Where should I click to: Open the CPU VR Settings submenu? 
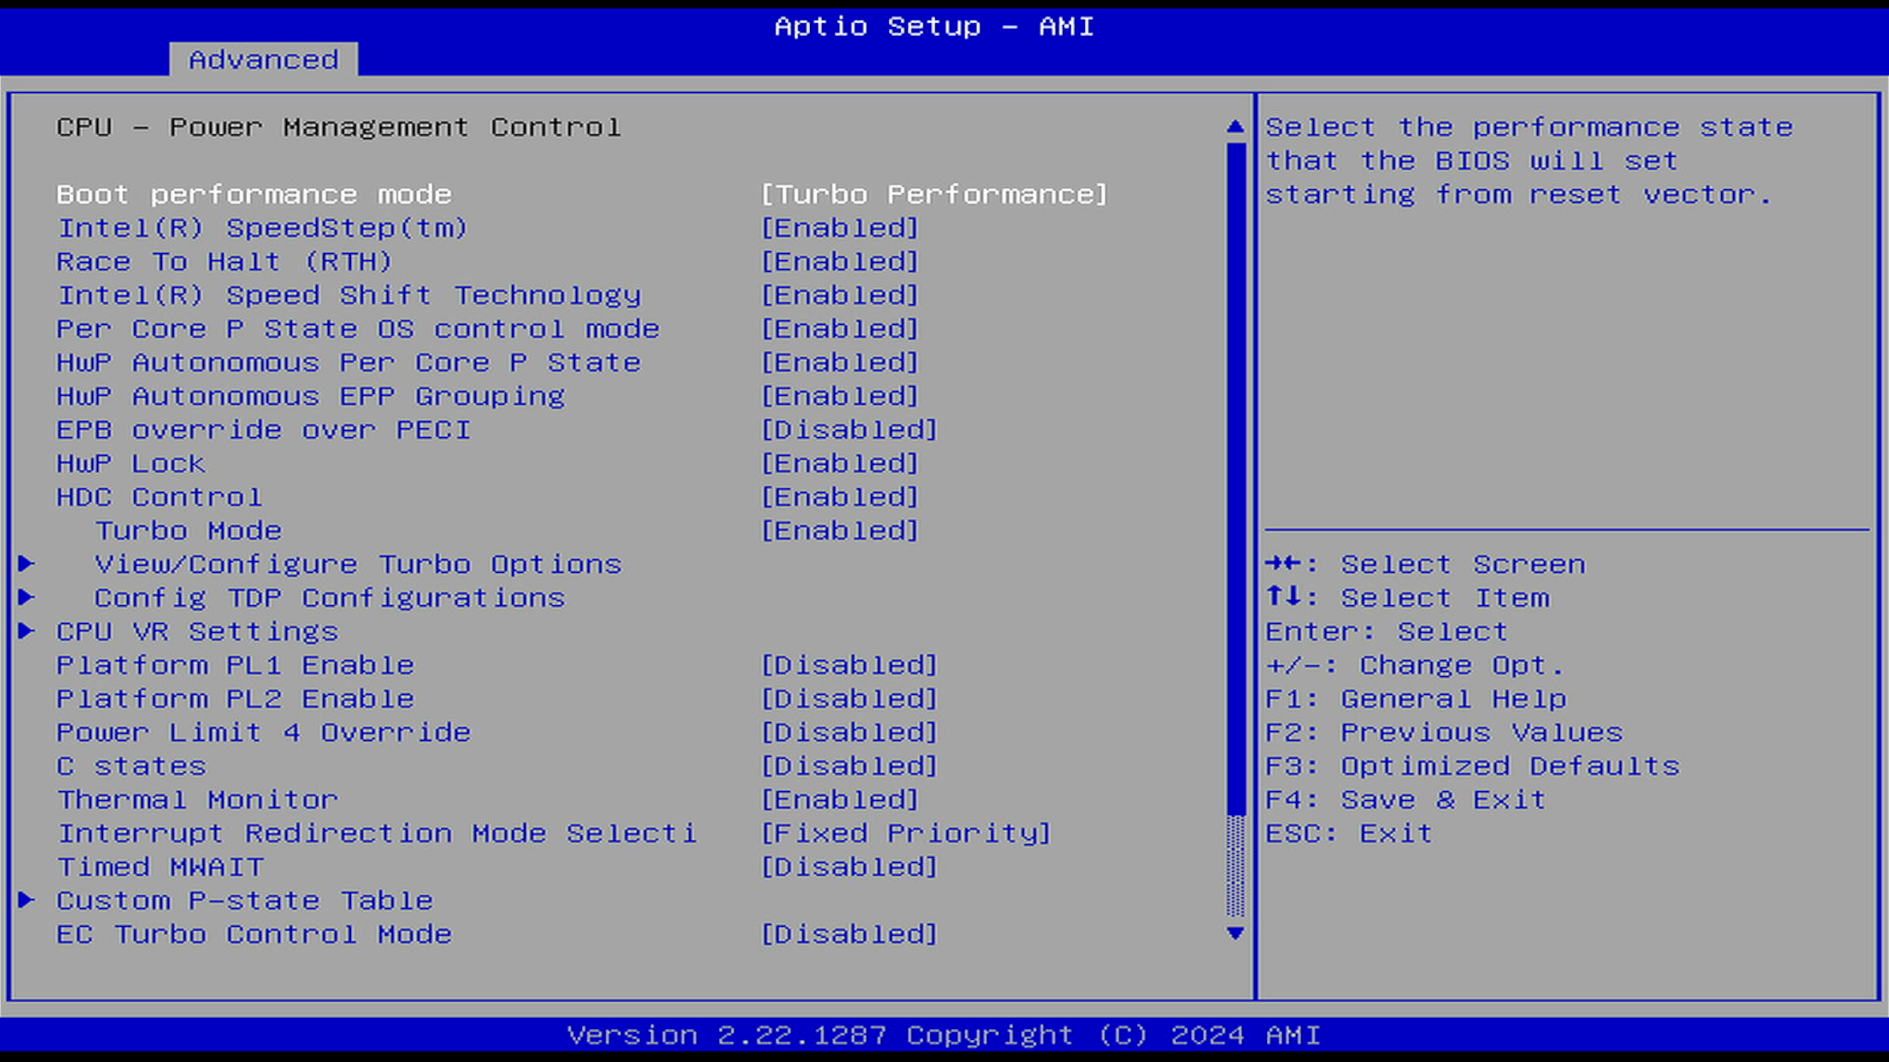(197, 632)
